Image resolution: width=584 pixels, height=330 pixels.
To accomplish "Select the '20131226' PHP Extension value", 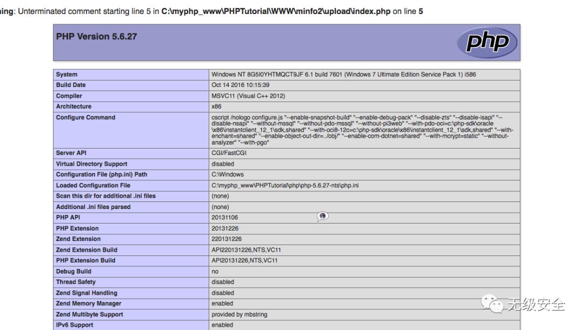I will coord(225,228).
